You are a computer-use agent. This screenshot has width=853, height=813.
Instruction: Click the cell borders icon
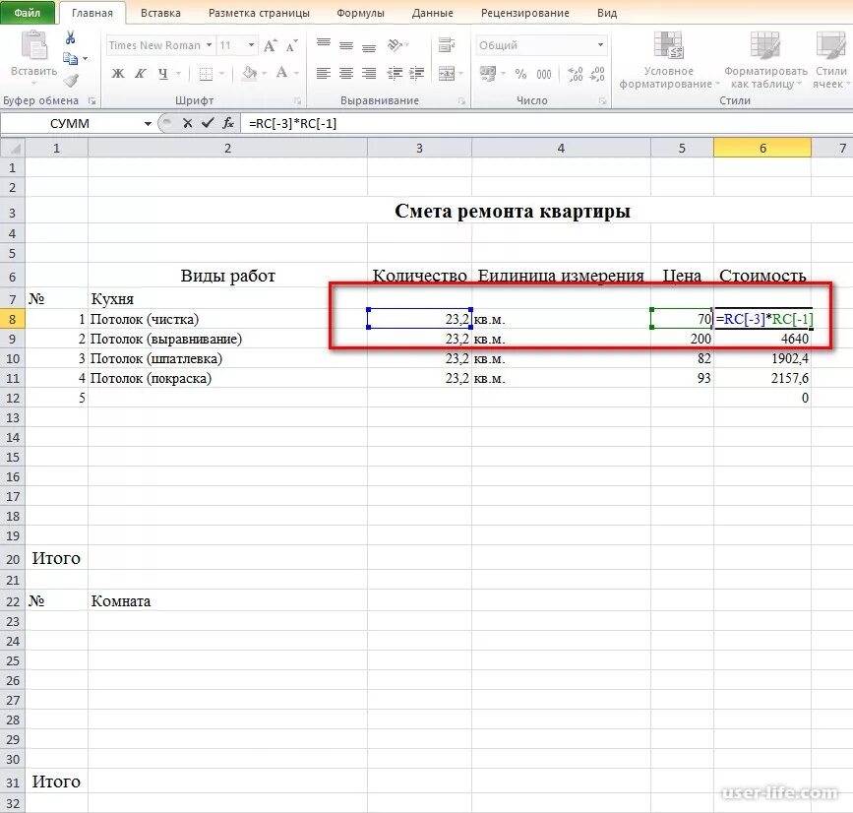(206, 74)
